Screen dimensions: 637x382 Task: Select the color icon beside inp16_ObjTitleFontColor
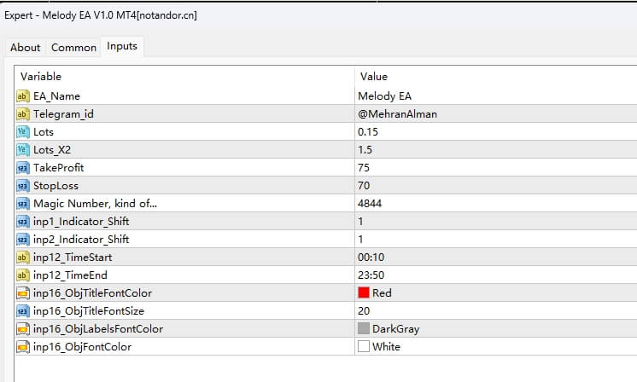coord(23,292)
